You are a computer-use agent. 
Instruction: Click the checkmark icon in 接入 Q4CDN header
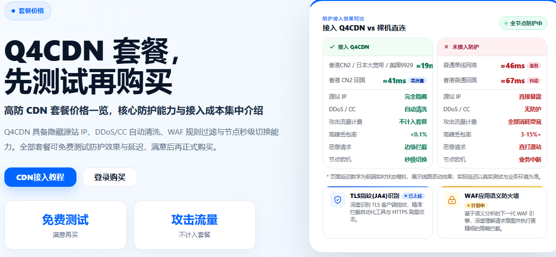tap(332, 47)
